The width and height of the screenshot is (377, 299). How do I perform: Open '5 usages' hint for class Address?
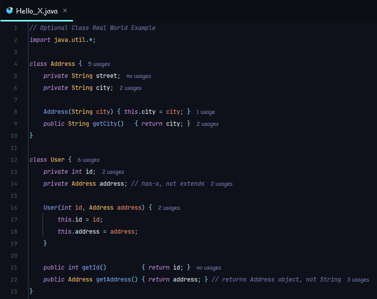click(99, 64)
